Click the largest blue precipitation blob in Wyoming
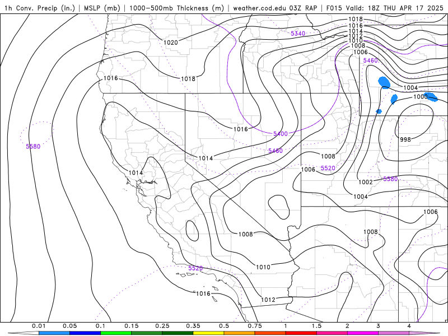 [384, 83]
